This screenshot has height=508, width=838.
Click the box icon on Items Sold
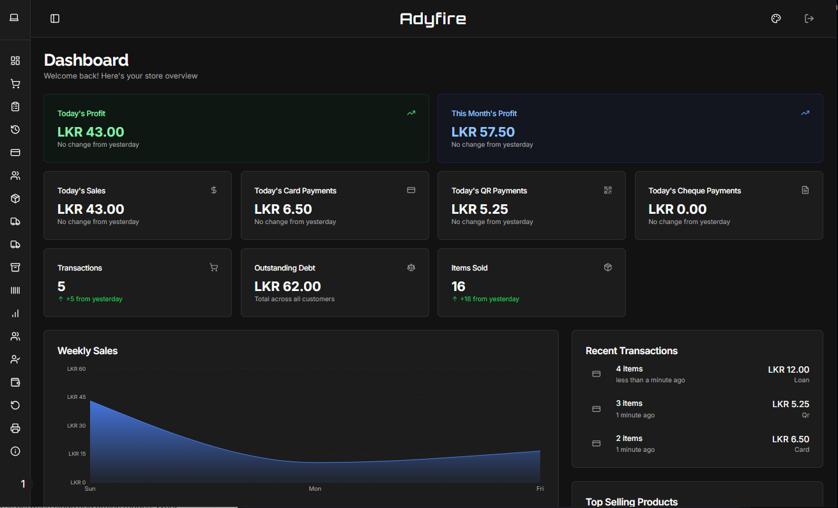tap(608, 267)
